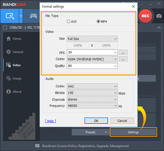The image size is (164, 151).
Task: Click the About info icon
Action: click(9, 92)
